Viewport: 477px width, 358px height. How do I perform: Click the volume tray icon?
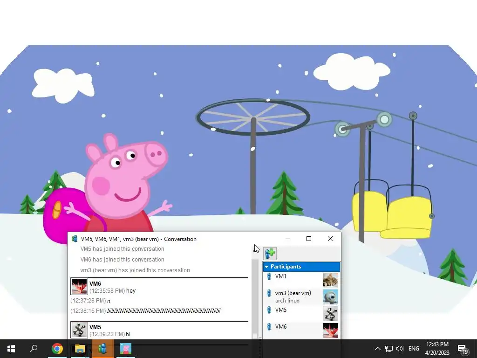tap(400, 349)
